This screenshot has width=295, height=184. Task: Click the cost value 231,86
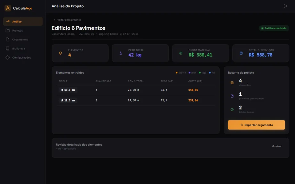pos(193,100)
